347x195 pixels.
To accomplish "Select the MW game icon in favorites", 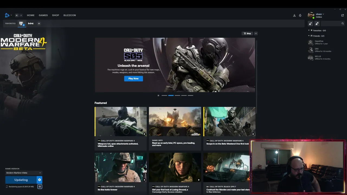I will [x=31, y=24].
